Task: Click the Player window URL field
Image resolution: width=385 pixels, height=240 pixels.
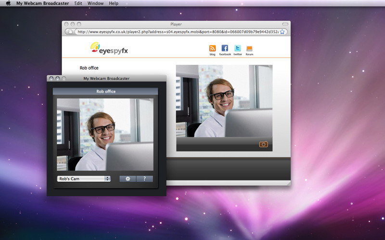Action: click(x=178, y=32)
